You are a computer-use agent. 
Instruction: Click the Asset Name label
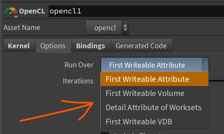[22, 28]
